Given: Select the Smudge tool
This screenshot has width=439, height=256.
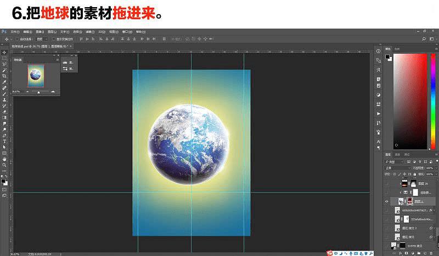Looking at the screenshot, I should tap(4, 124).
